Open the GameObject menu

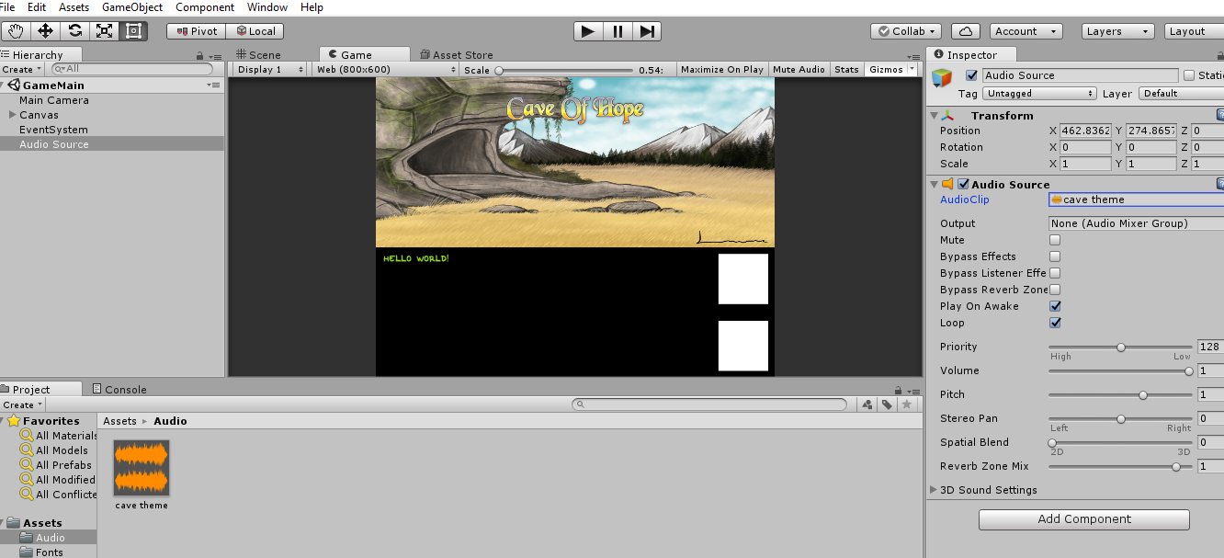[x=132, y=7]
